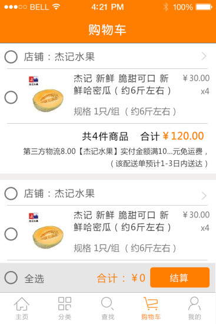This screenshot has width=216, height=324.
Task: Toggle the 全选 select-all radio button
Action: coord(11,277)
